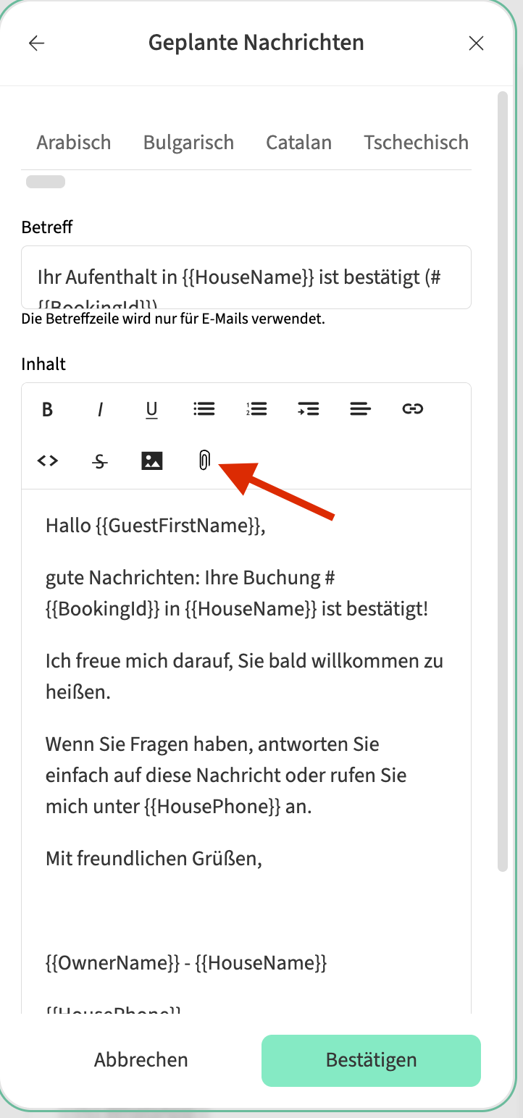Viewport: 523px width, 1118px height.
Task: Click the horizontal tab scrollbar thumb
Action: 46,182
